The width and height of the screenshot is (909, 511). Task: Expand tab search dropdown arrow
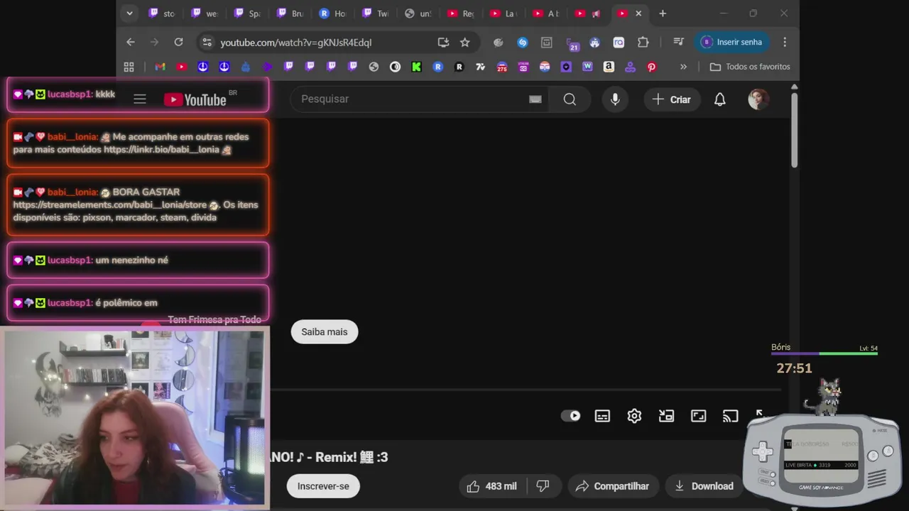pyautogui.click(x=129, y=13)
